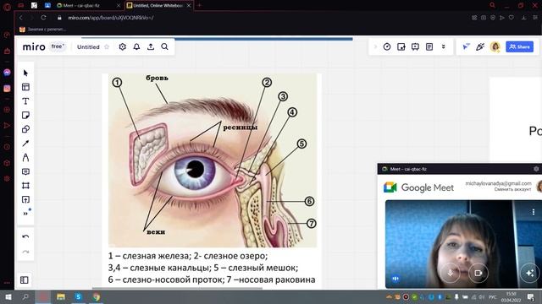Click the taskbar clock and date
This screenshot has width=542, height=304.
pos(512,296)
